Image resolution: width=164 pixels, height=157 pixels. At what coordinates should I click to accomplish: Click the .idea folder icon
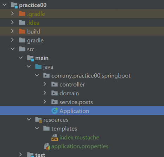(22, 23)
